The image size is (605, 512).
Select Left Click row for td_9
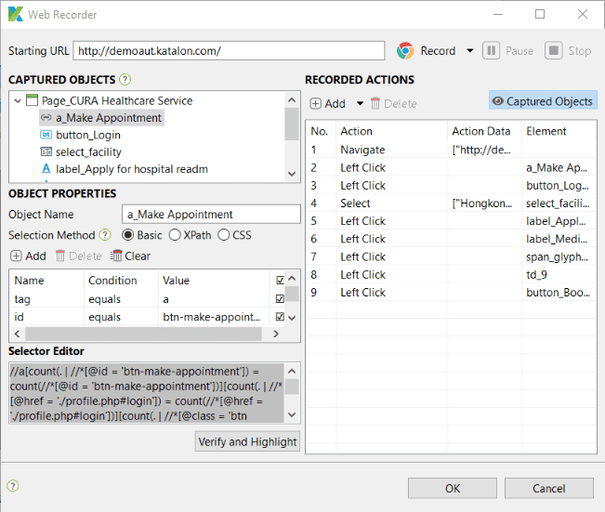451,274
